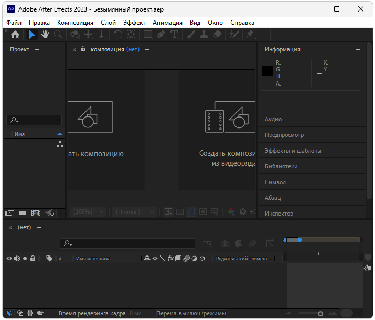Toggle mask and shape path visibility
This screenshot has width=375, height=320.
tap(191, 211)
